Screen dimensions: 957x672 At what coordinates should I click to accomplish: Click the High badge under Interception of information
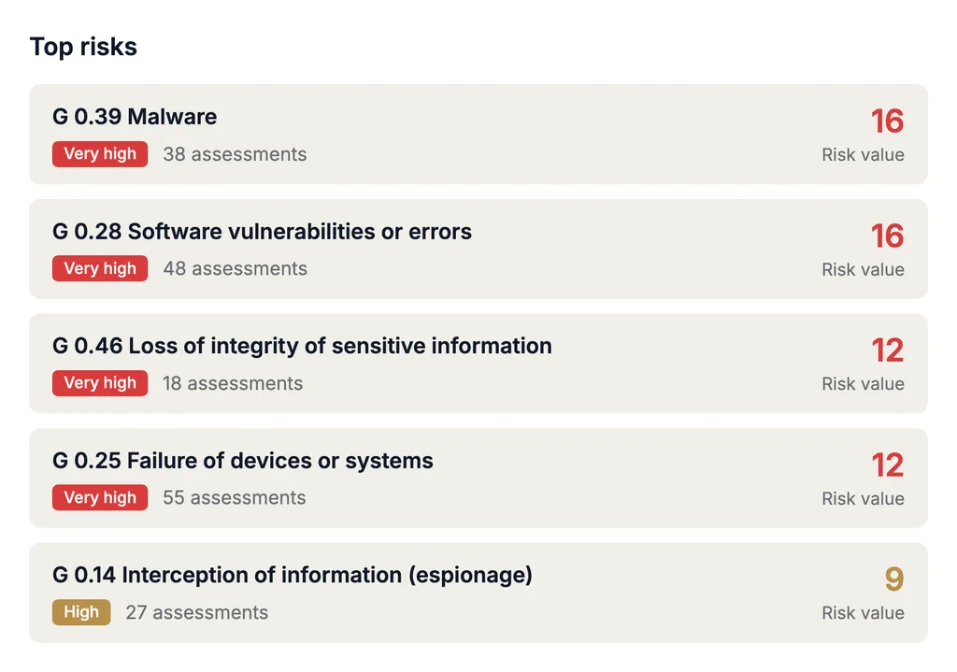pos(81,612)
